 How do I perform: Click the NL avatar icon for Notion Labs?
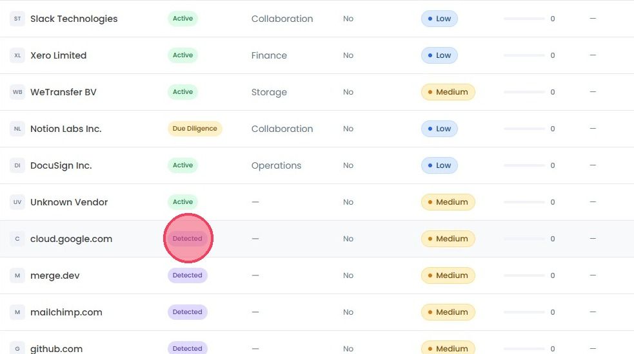(x=17, y=129)
